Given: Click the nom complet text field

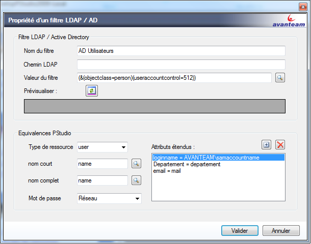Looking at the screenshot, I should click(102, 180).
